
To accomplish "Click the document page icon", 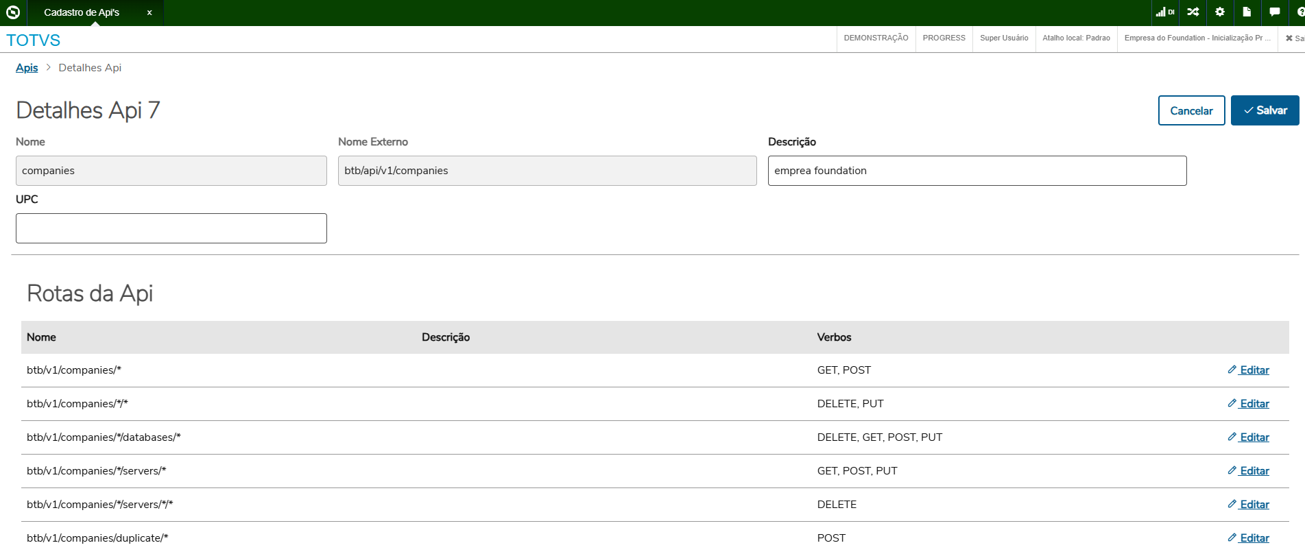I will point(1247,12).
